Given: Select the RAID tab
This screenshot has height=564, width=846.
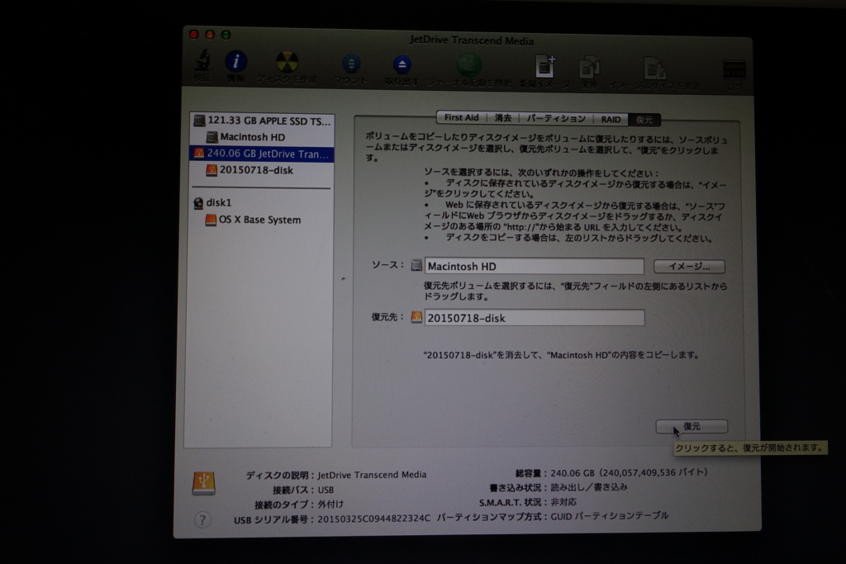Looking at the screenshot, I should [x=611, y=118].
